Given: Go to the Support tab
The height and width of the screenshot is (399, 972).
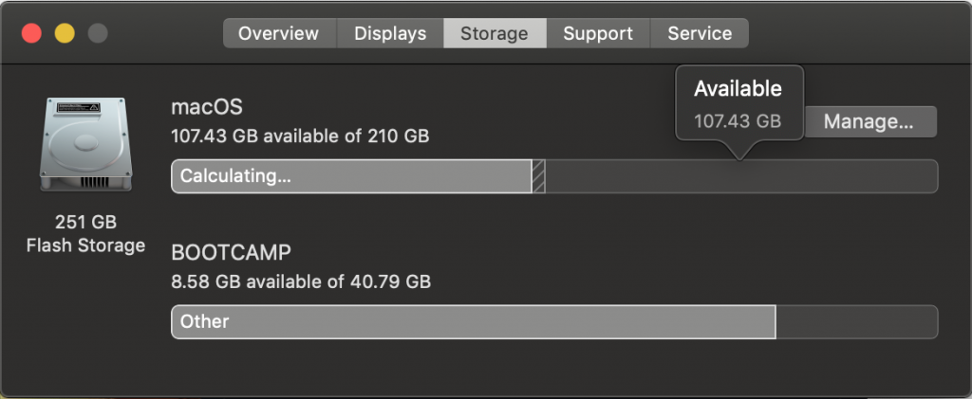Looking at the screenshot, I should (597, 33).
